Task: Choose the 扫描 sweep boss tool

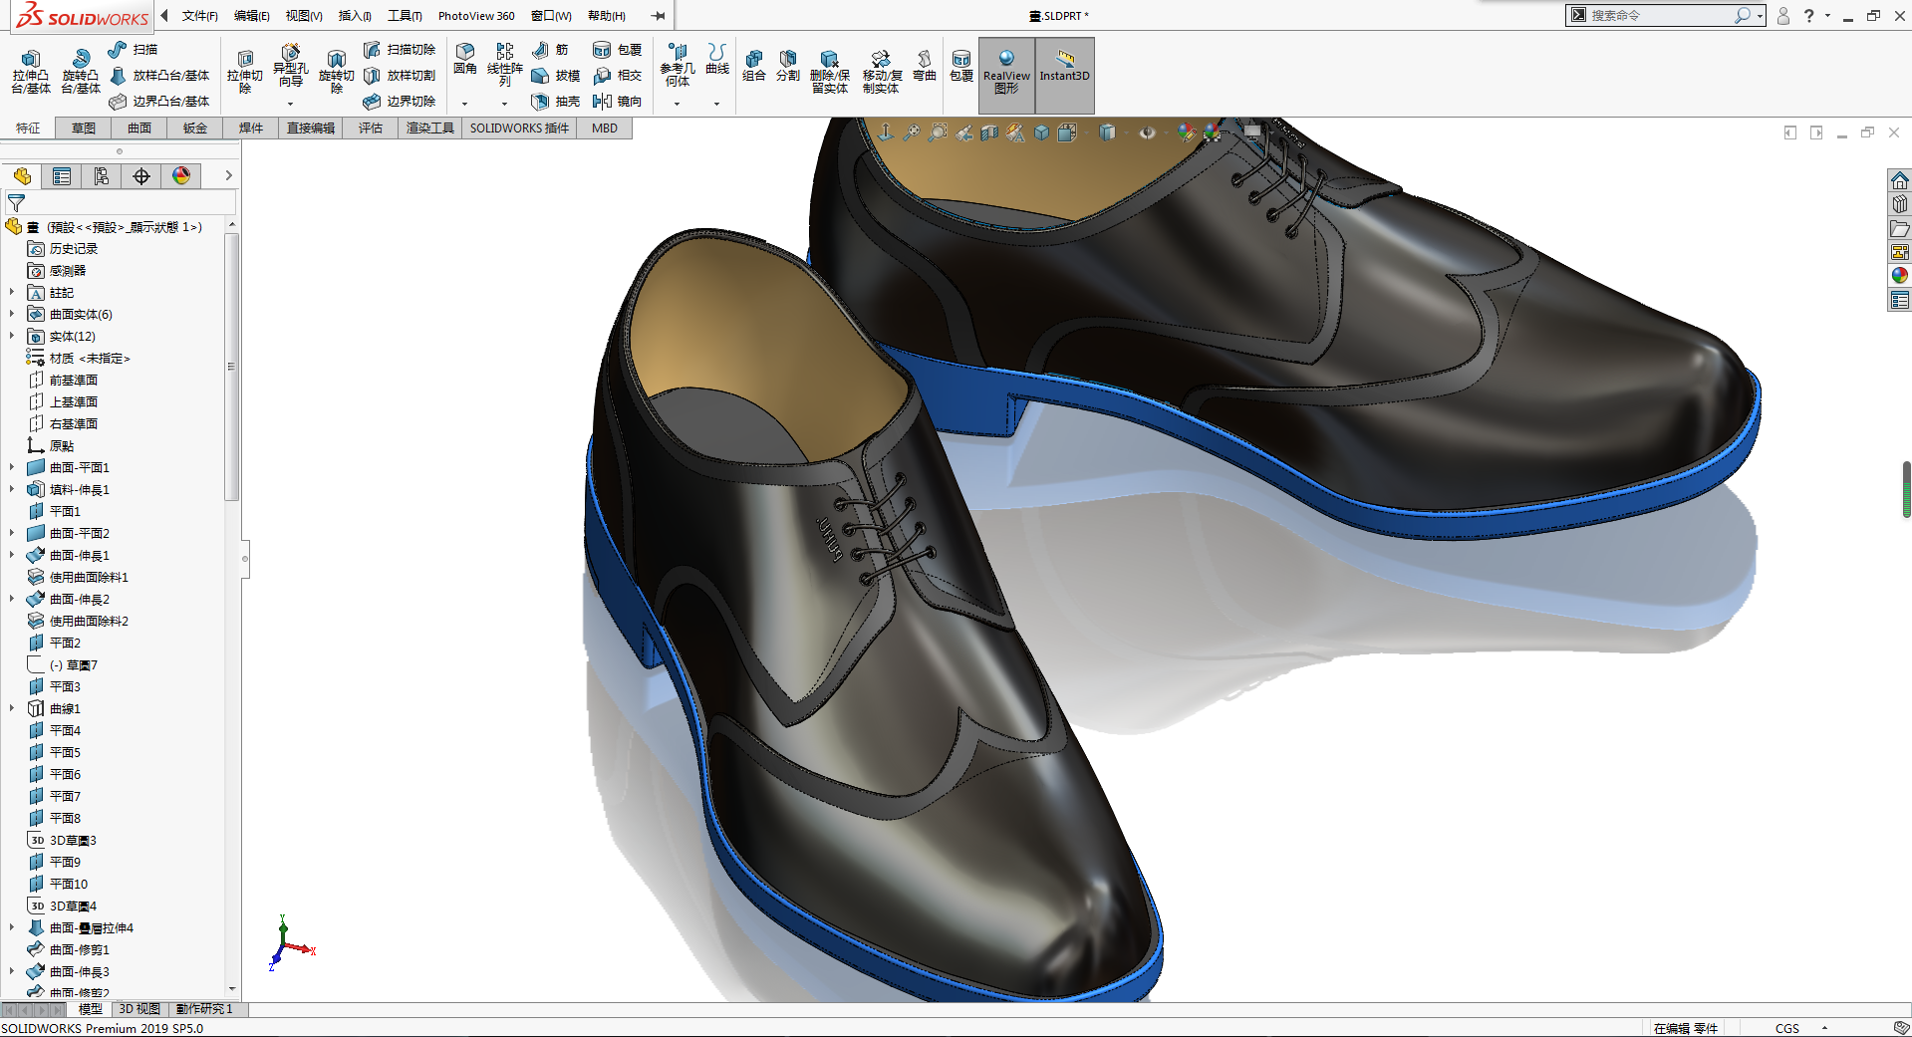Action: (133, 49)
